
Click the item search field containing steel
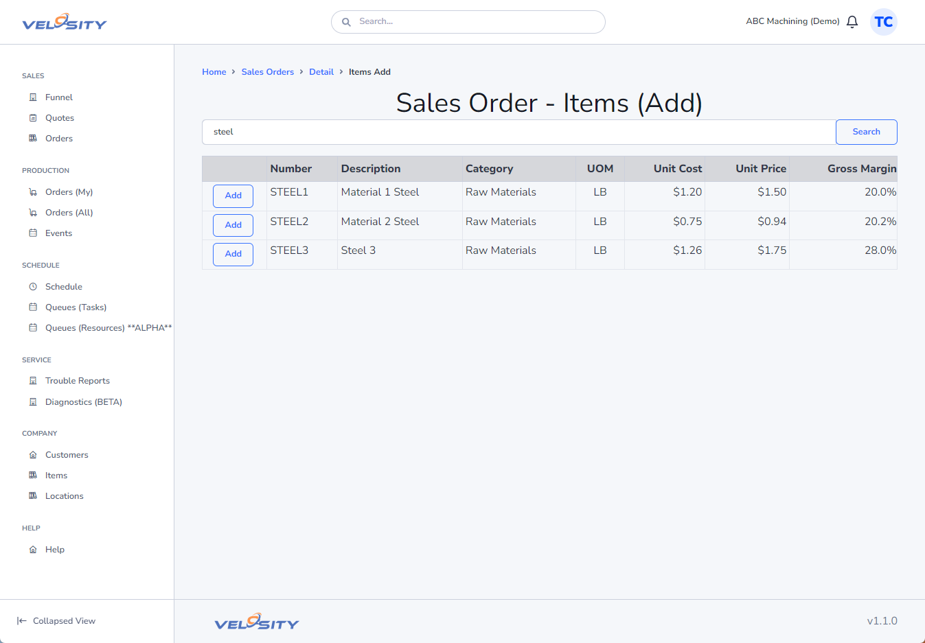pyautogui.click(x=519, y=132)
